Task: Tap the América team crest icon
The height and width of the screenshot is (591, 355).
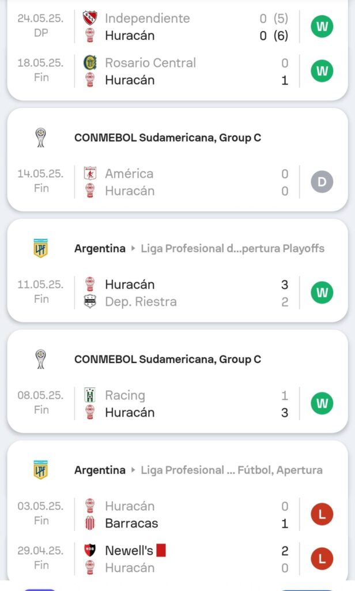Action: click(90, 174)
